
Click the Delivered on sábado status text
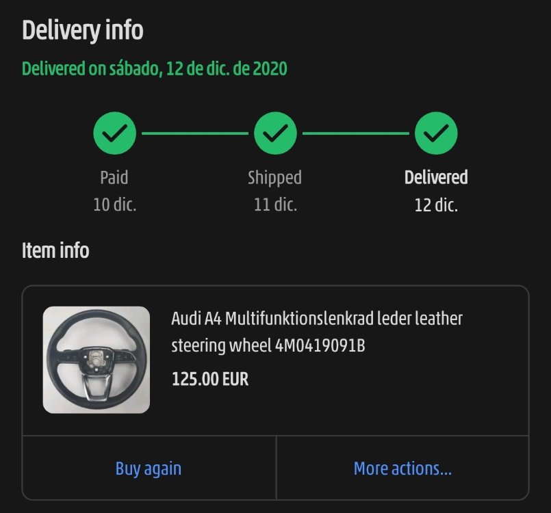coord(155,68)
